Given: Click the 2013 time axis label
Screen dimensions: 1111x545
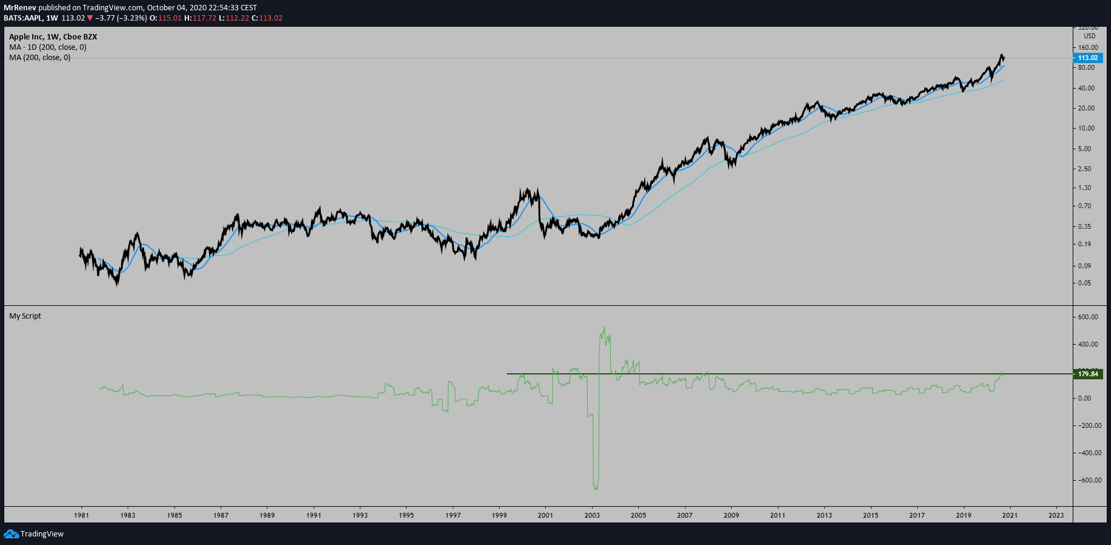Looking at the screenshot, I should pyautogui.click(x=824, y=515).
